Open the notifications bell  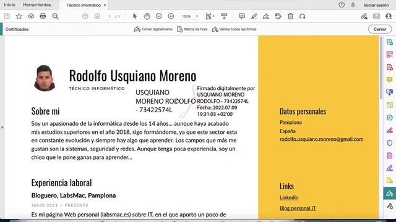point(353,5)
